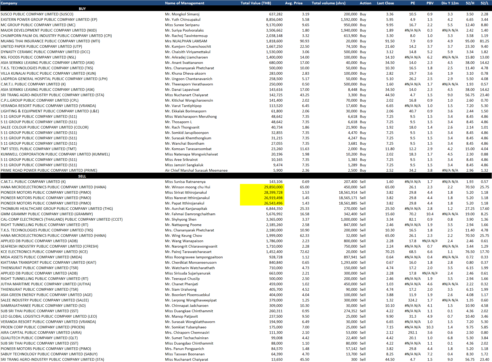Select the SELL section header label
492x362 pixels.
coord(82,176)
